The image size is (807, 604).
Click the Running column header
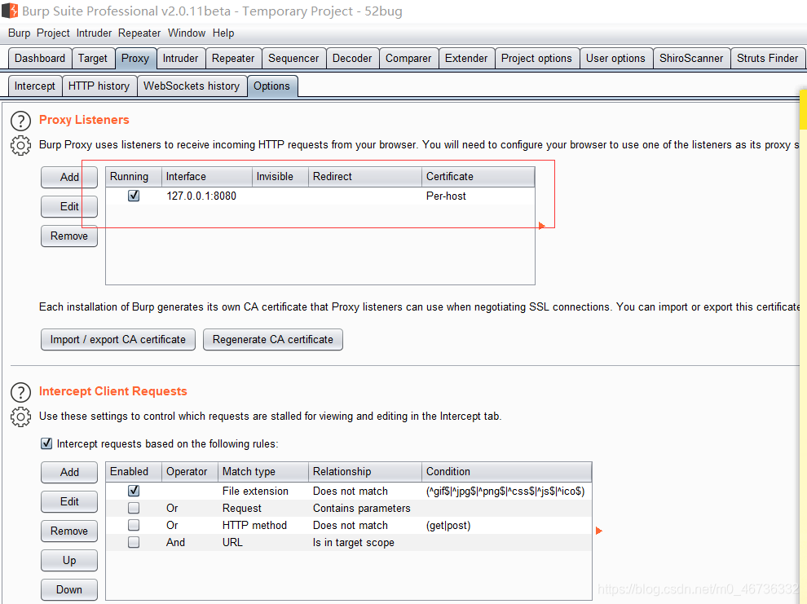click(134, 176)
